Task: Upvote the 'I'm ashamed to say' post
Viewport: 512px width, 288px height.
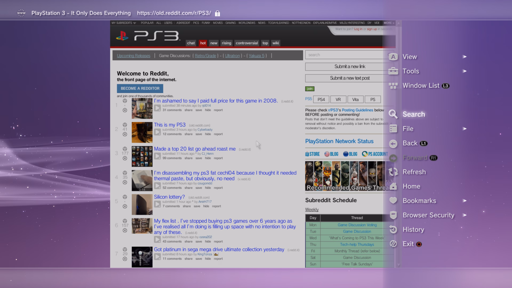Action: (x=125, y=101)
